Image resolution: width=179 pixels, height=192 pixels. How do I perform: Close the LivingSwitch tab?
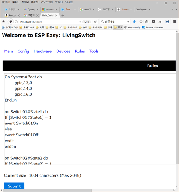[x=56, y=15]
